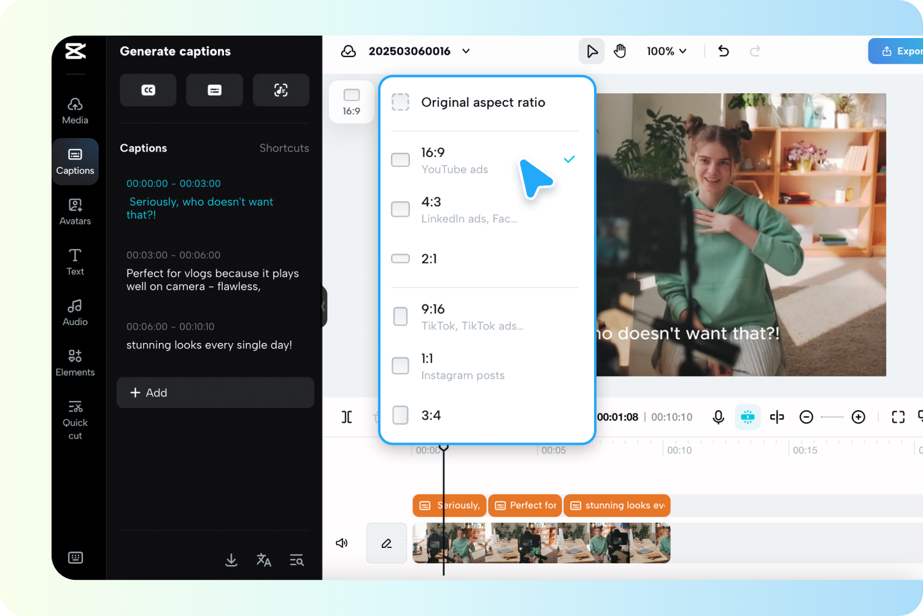Select the Avatars panel icon
Screen dimensions: 923x616
(x=75, y=212)
